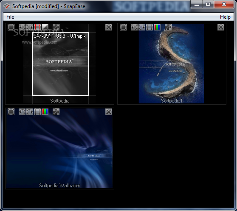Toggle RGB color mode on Softpedia1 image
The image size is (237, 211).
tap(157, 27)
